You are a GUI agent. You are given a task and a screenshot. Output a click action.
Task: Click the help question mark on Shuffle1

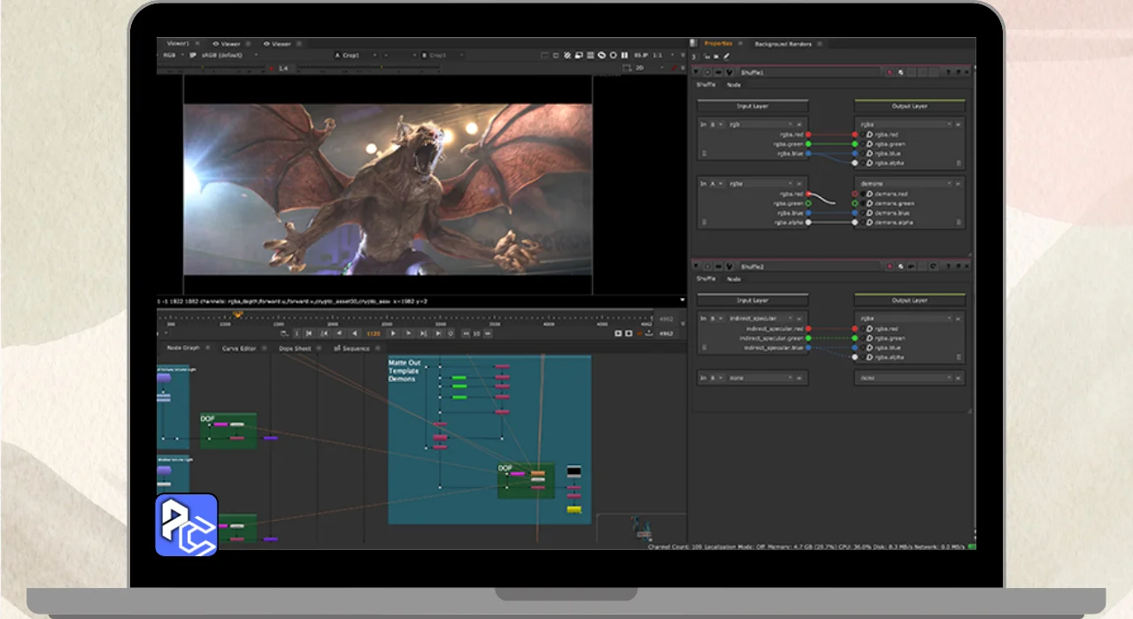[949, 72]
